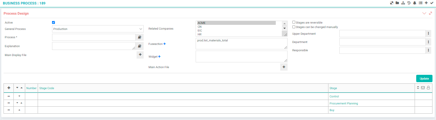Open the Procurement Planning stage link

coord(344,103)
